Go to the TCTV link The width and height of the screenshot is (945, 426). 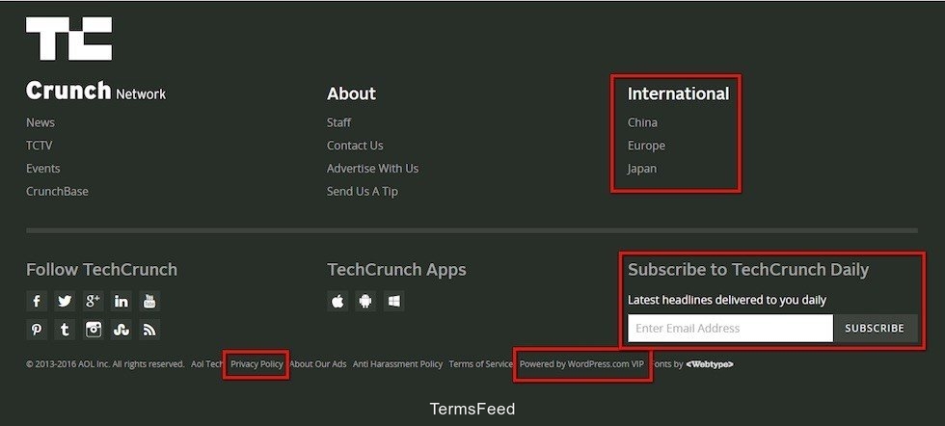tap(40, 146)
